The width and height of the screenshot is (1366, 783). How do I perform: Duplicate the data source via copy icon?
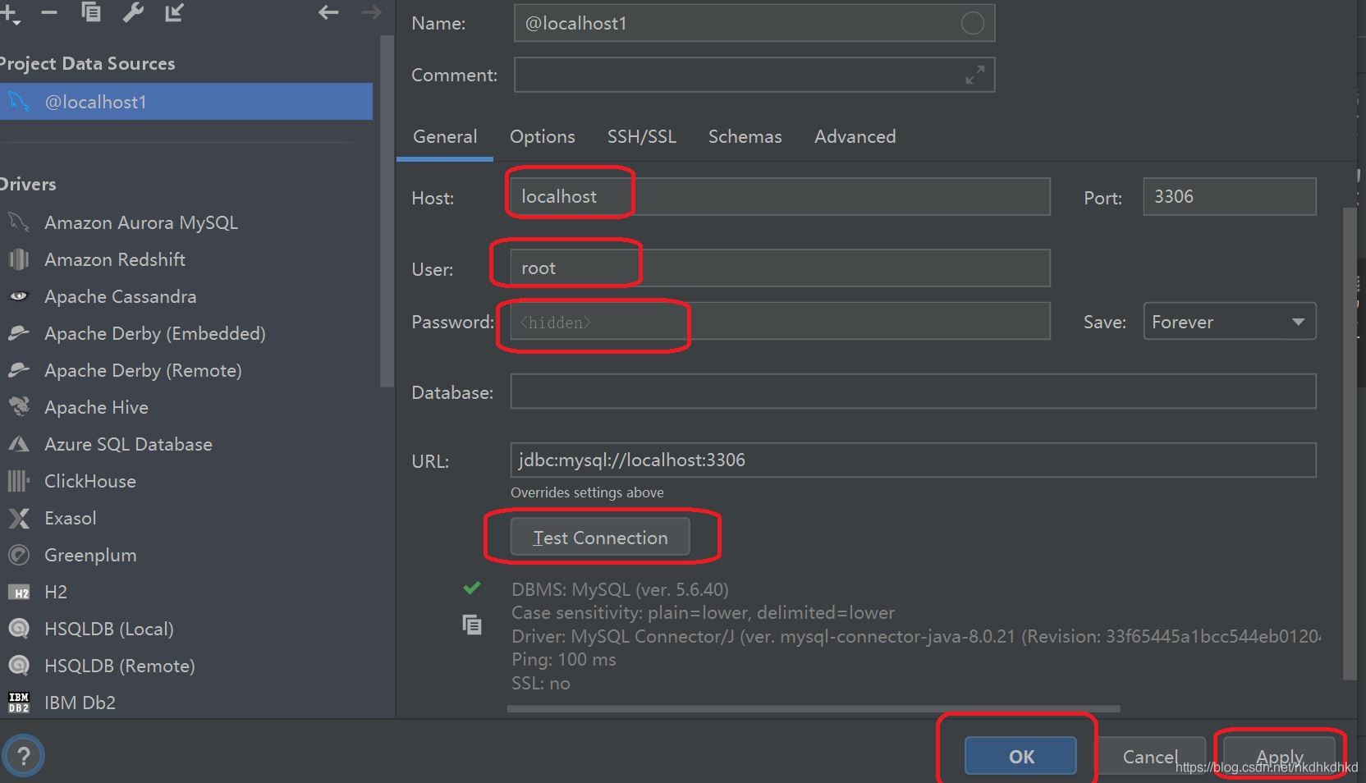91,12
